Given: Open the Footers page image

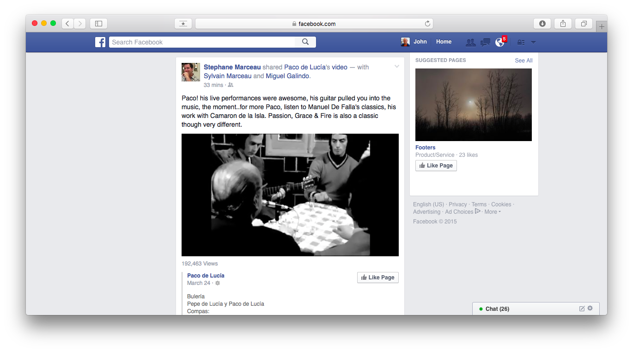Looking at the screenshot, I should coord(474,105).
